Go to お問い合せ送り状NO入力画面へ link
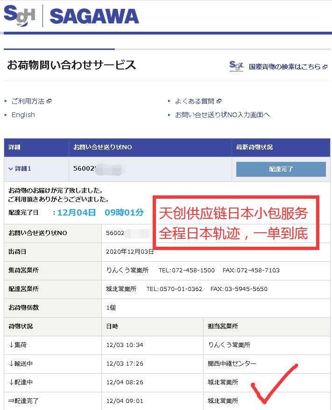This screenshot has height=410, width=332. (x=222, y=115)
